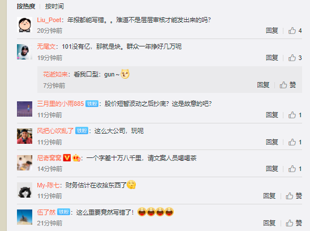Screen dimensions: 310x231
Task: Reply to Liu_Poet's comment
Action: click(272, 31)
